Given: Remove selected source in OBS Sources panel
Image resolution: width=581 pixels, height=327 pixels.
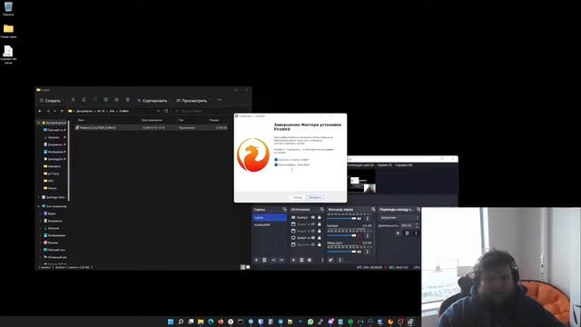Looking at the screenshot, I should coord(301,260).
